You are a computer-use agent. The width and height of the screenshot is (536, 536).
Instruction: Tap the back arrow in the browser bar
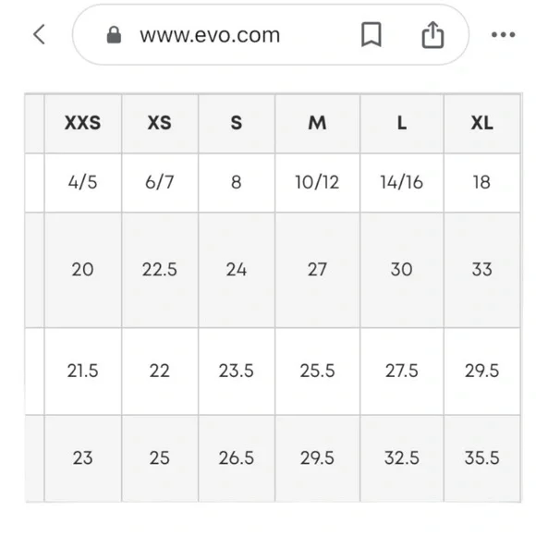(39, 34)
